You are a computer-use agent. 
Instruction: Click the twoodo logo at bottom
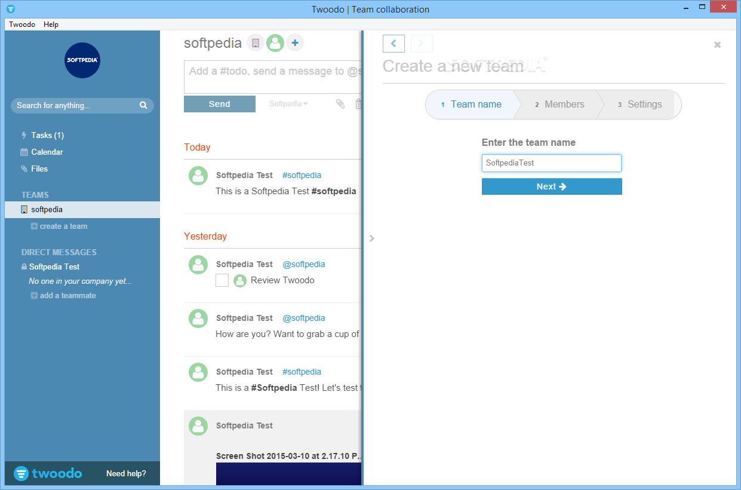click(48, 473)
